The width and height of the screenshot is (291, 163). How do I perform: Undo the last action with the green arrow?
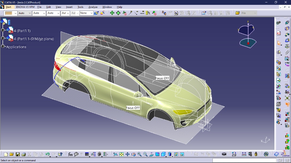(x=48, y=154)
